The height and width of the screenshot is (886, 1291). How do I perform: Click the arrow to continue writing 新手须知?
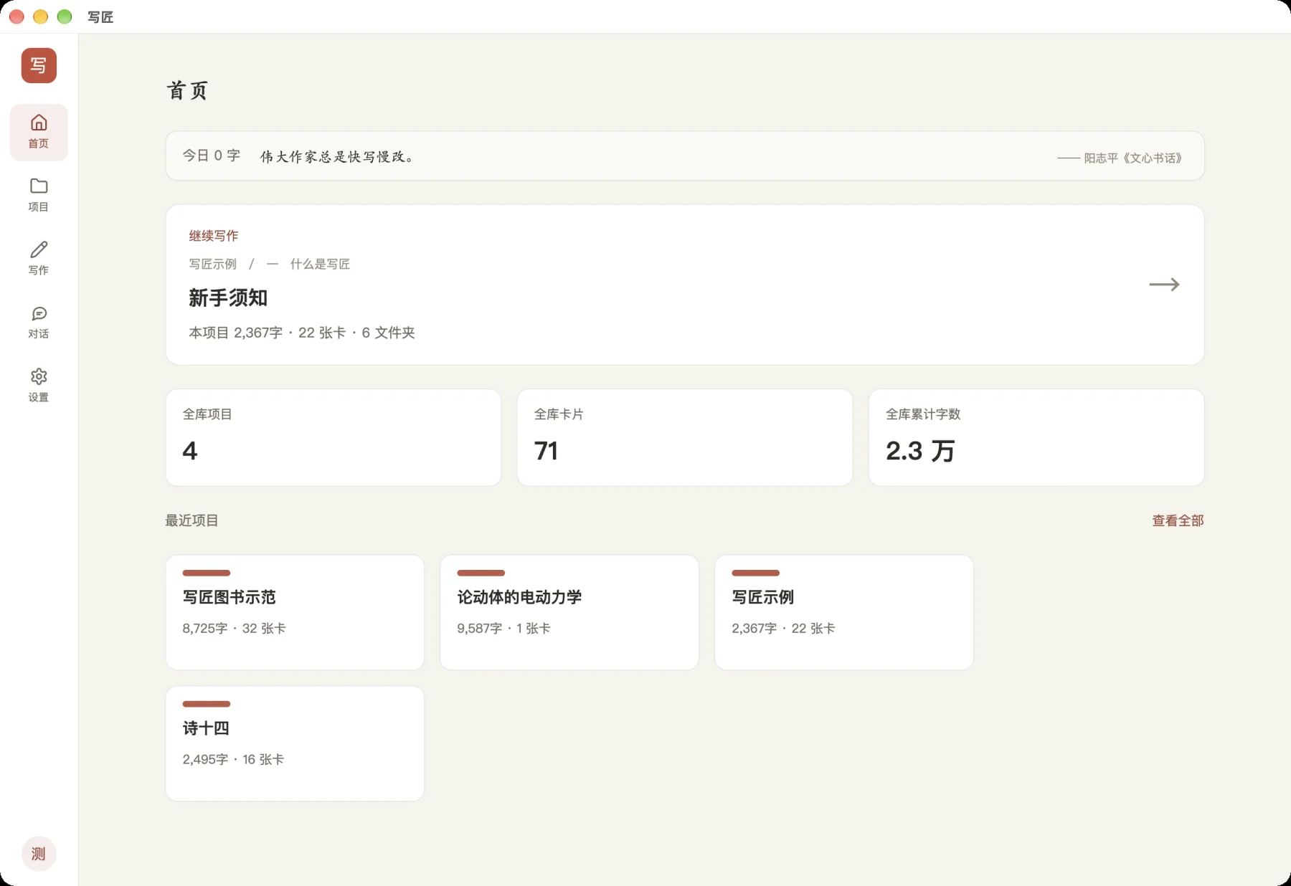(1164, 285)
